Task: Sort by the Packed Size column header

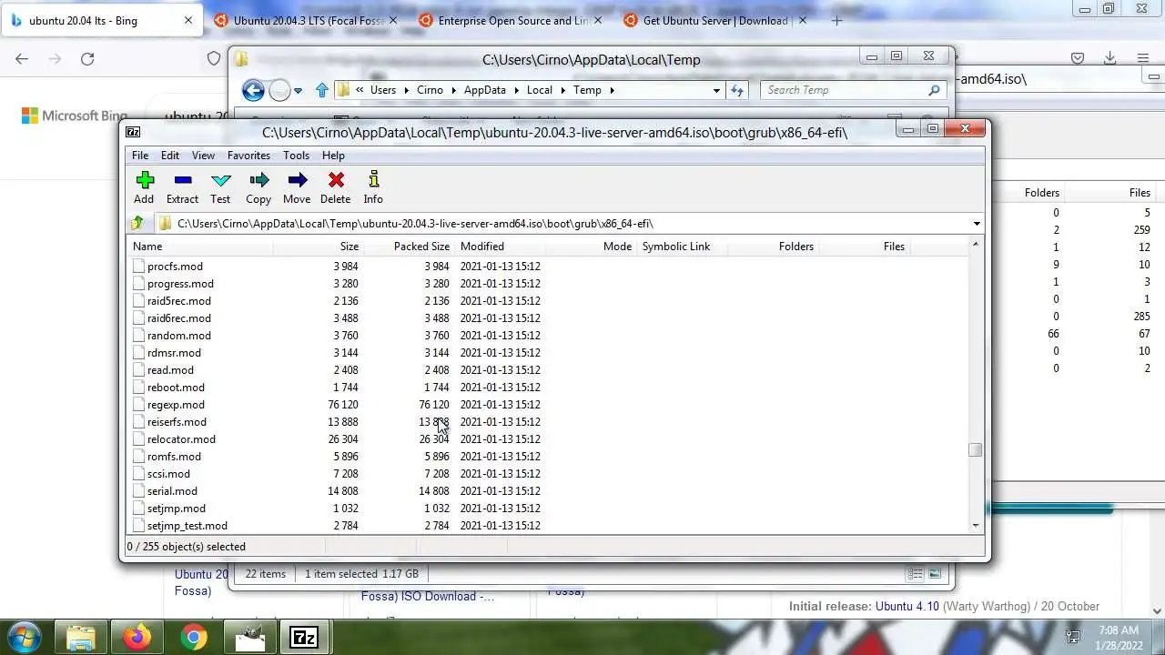Action: point(410,247)
